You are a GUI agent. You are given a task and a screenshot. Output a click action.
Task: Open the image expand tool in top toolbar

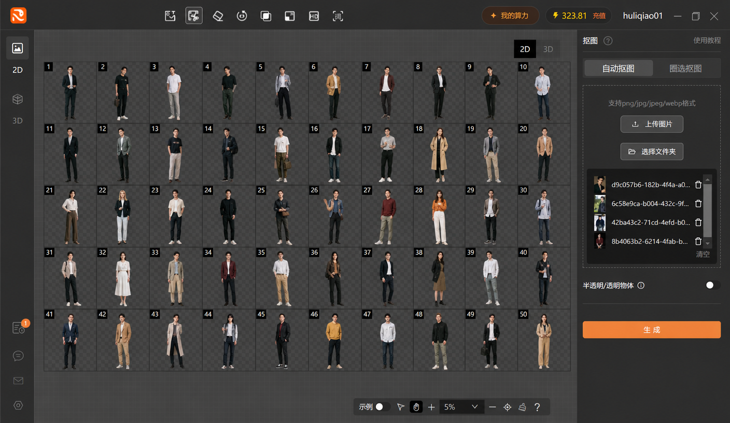pyautogui.click(x=290, y=16)
